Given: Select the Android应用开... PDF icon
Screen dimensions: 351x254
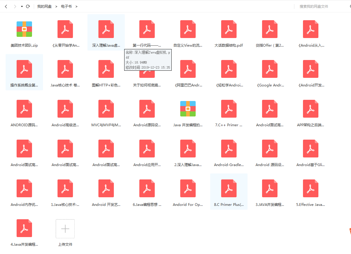Looking at the screenshot, I should tap(147, 149).
